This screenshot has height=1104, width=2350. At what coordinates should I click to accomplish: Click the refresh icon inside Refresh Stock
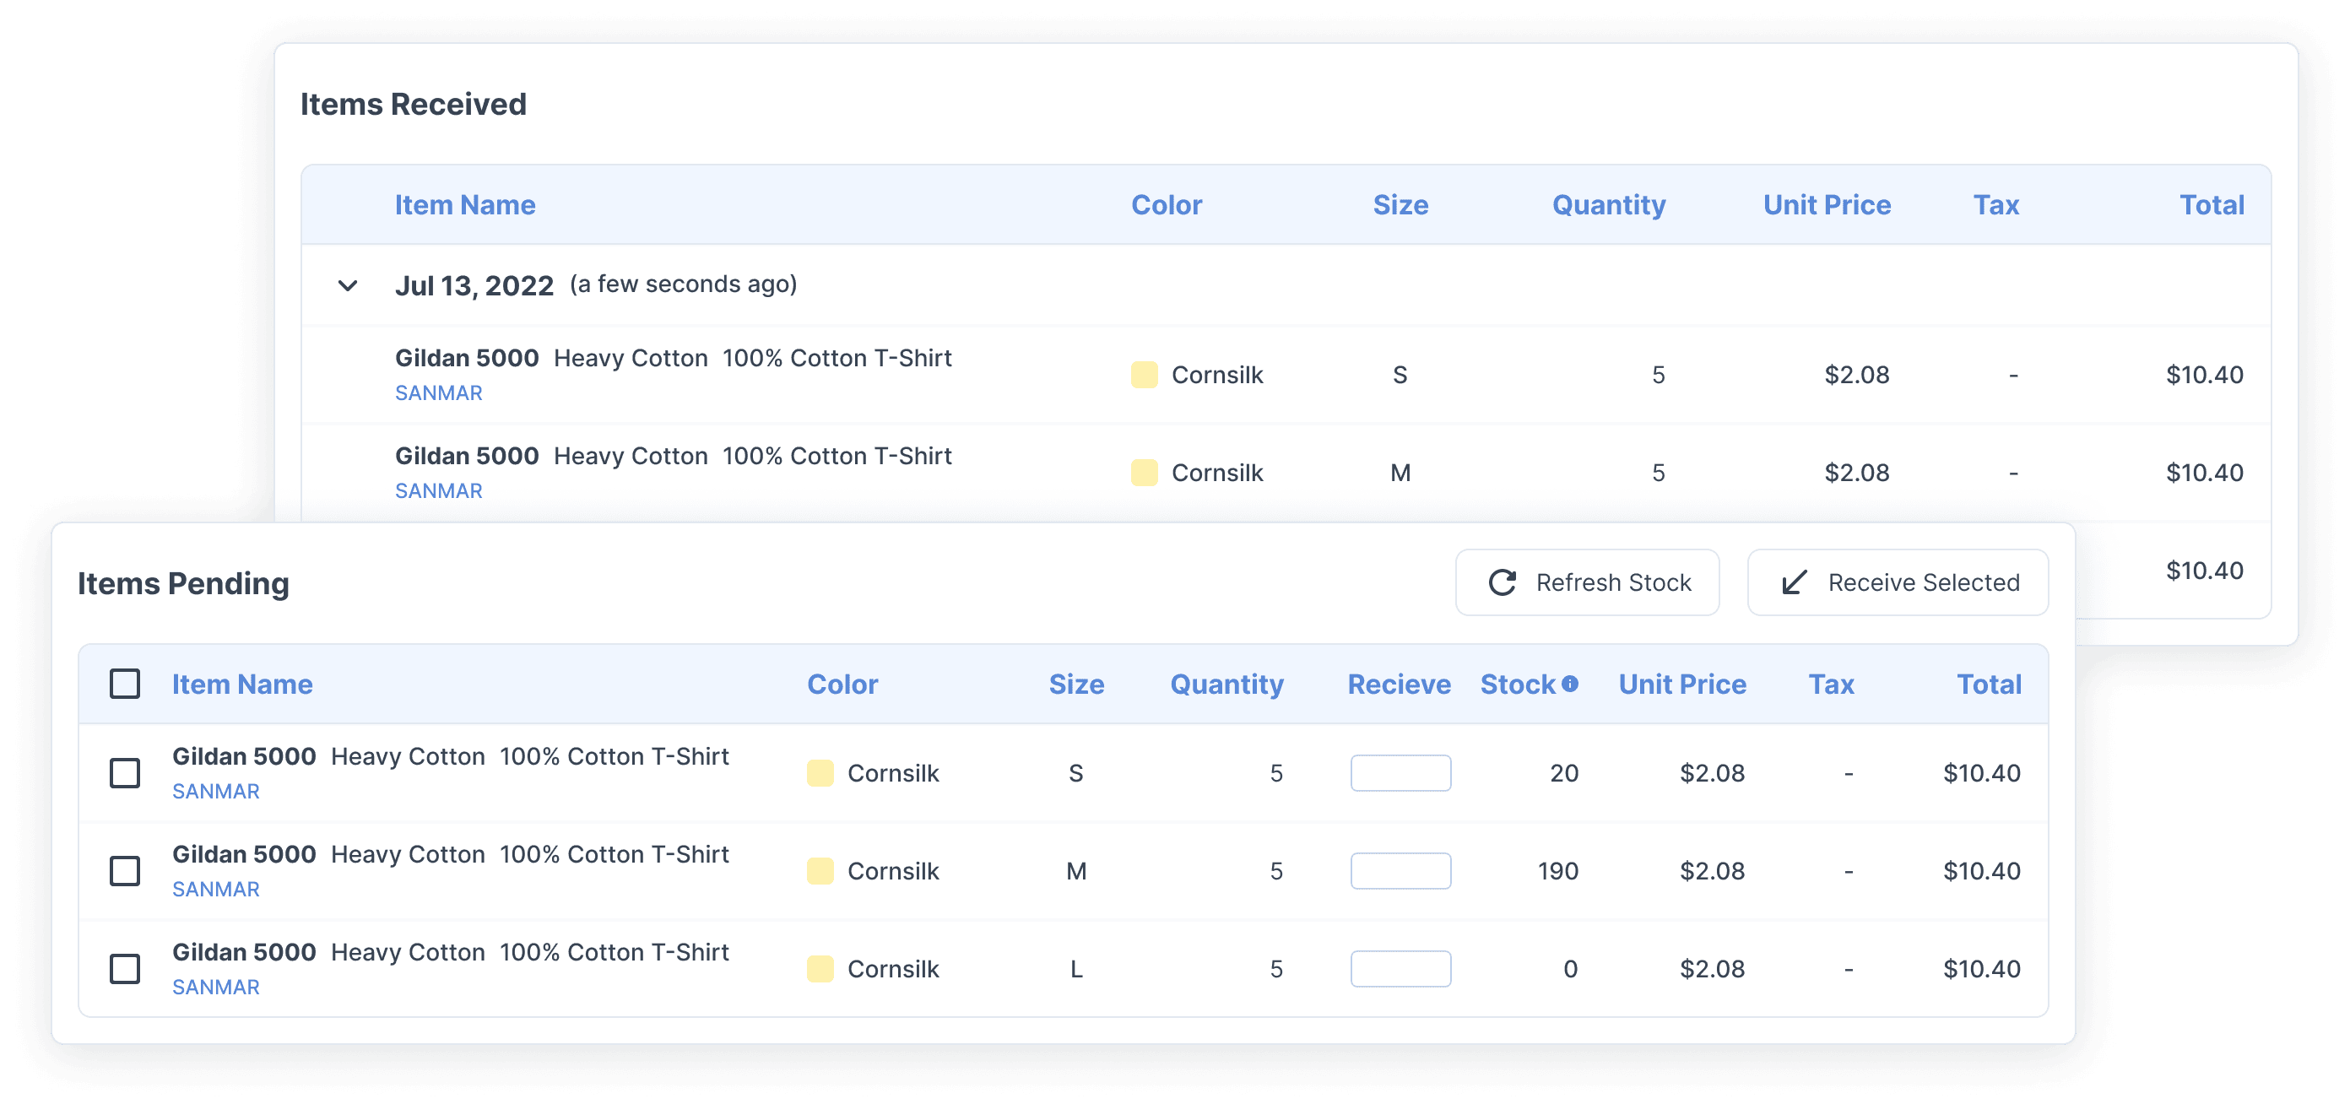click(1502, 582)
